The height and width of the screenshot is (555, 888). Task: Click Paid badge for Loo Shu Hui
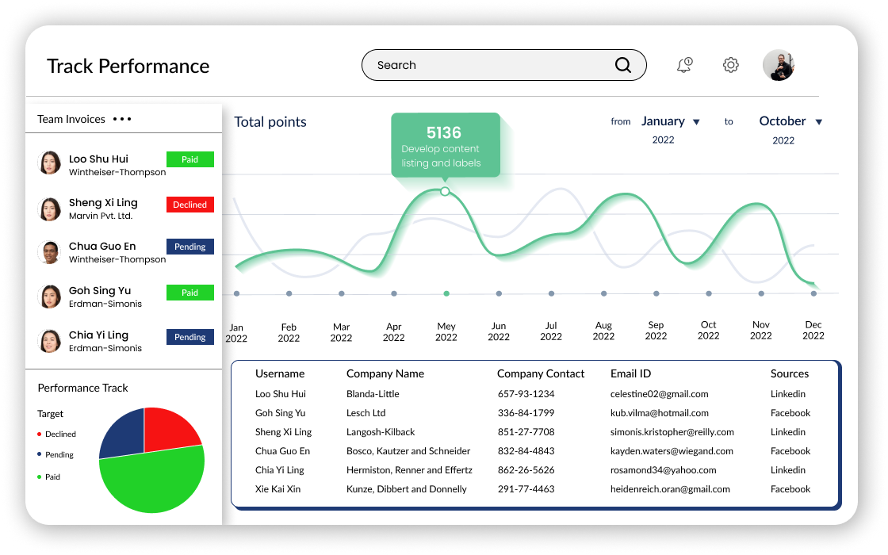(x=189, y=159)
